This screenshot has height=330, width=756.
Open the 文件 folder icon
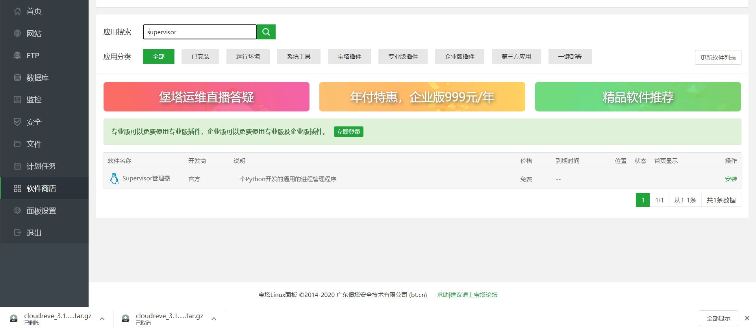click(x=17, y=144)
